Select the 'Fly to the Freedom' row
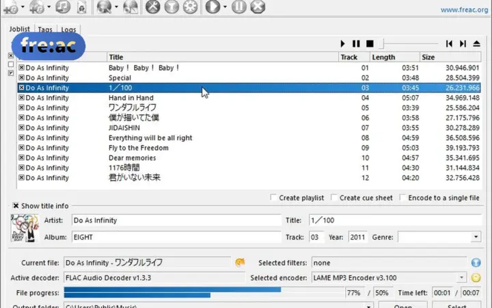Image resolution: width=492 pixels, height=308 pixels. (x=249, y=148)
